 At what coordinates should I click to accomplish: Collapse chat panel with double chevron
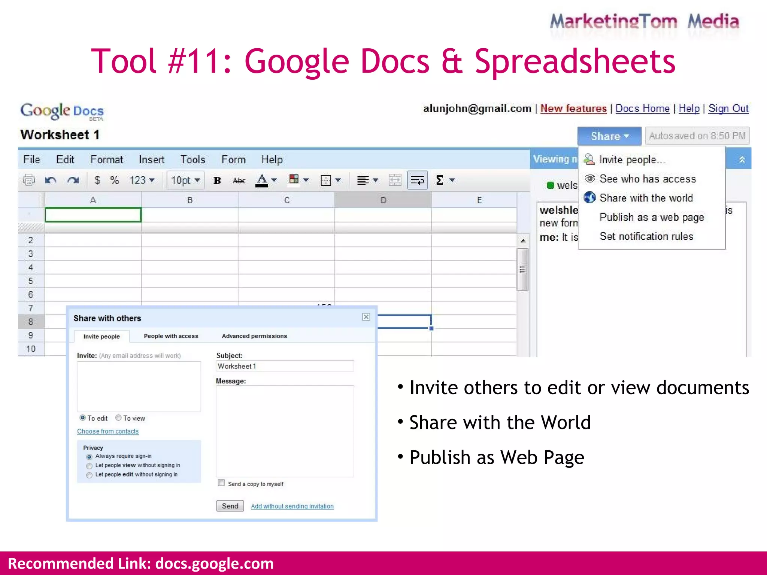742,160
